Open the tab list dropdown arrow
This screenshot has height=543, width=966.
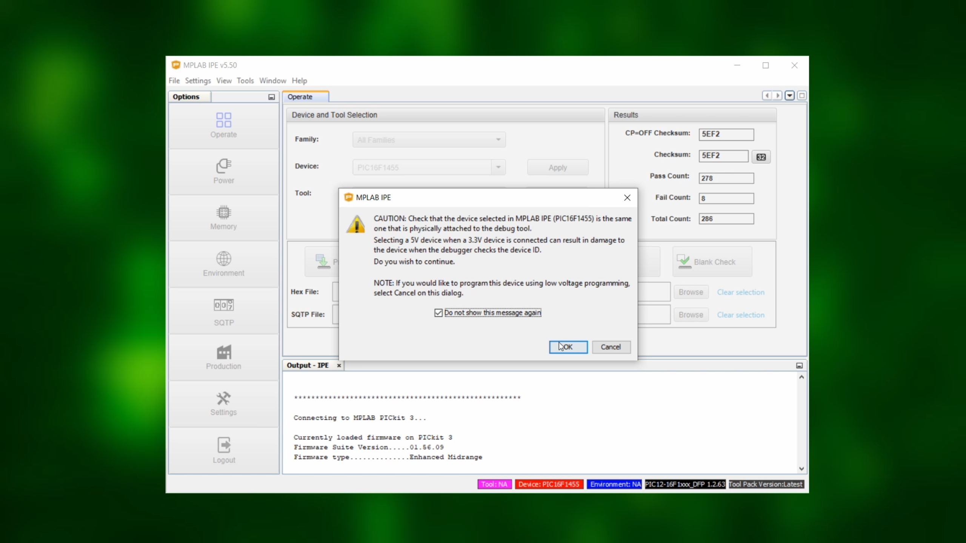tap(789, 96)
